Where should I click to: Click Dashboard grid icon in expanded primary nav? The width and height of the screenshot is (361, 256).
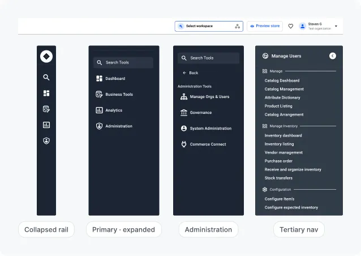click(x=99, y=79)
